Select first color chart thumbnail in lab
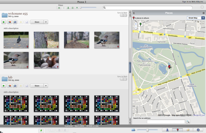This screenshot has height=133, width=206. click(16, 103)
